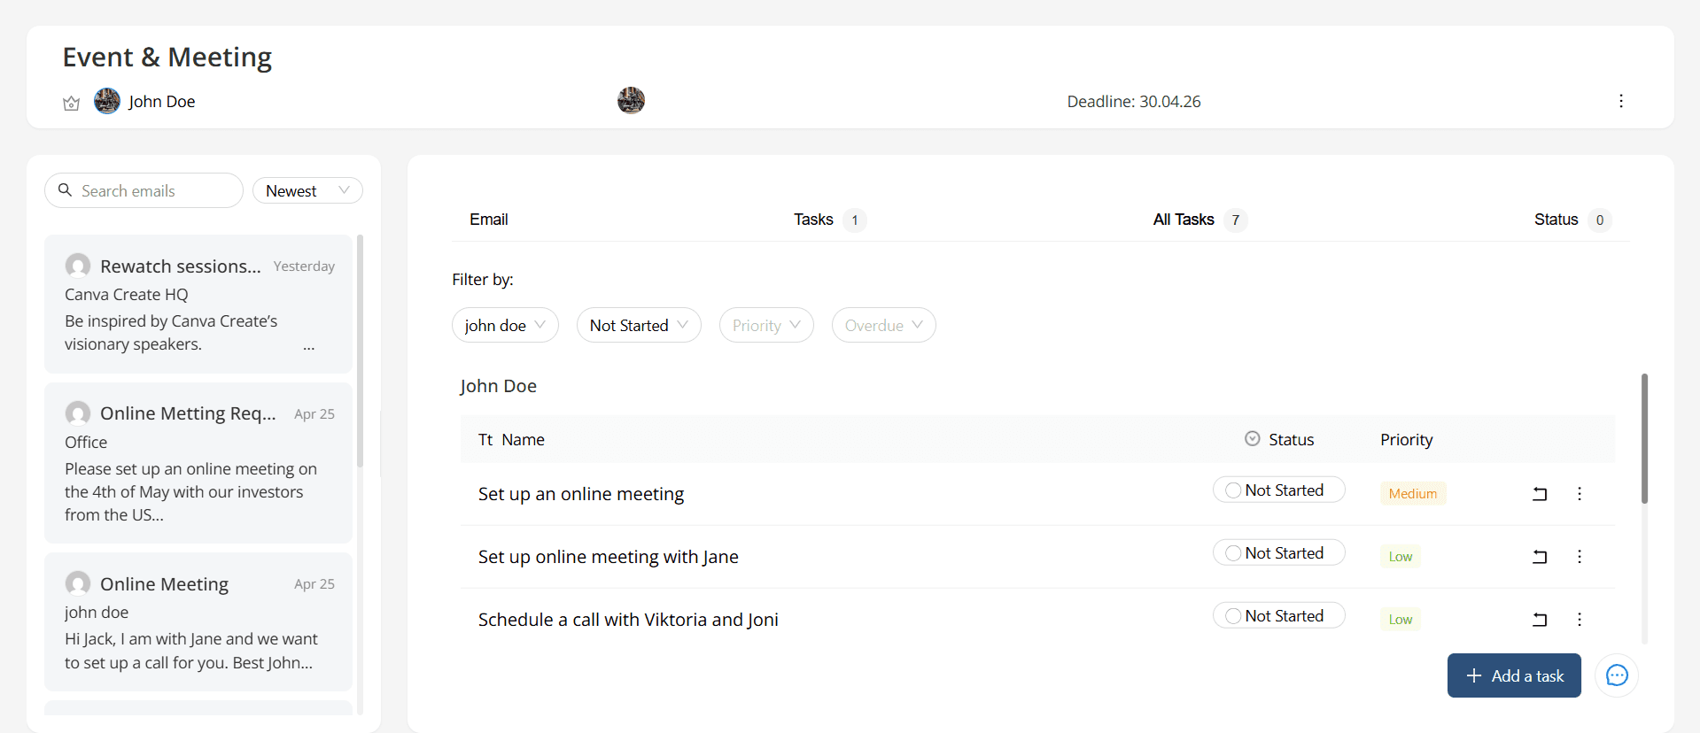The width and height of the screenshot is (1700, 733).
Task: Open the project options three-dot menu
Action: pos(1621,101)
